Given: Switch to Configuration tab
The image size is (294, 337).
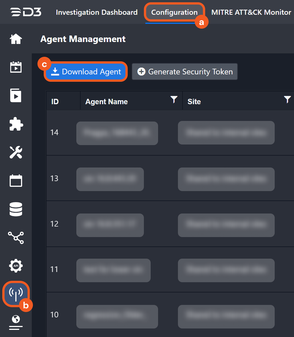Looking at the screenshot, I should (174, 12).
